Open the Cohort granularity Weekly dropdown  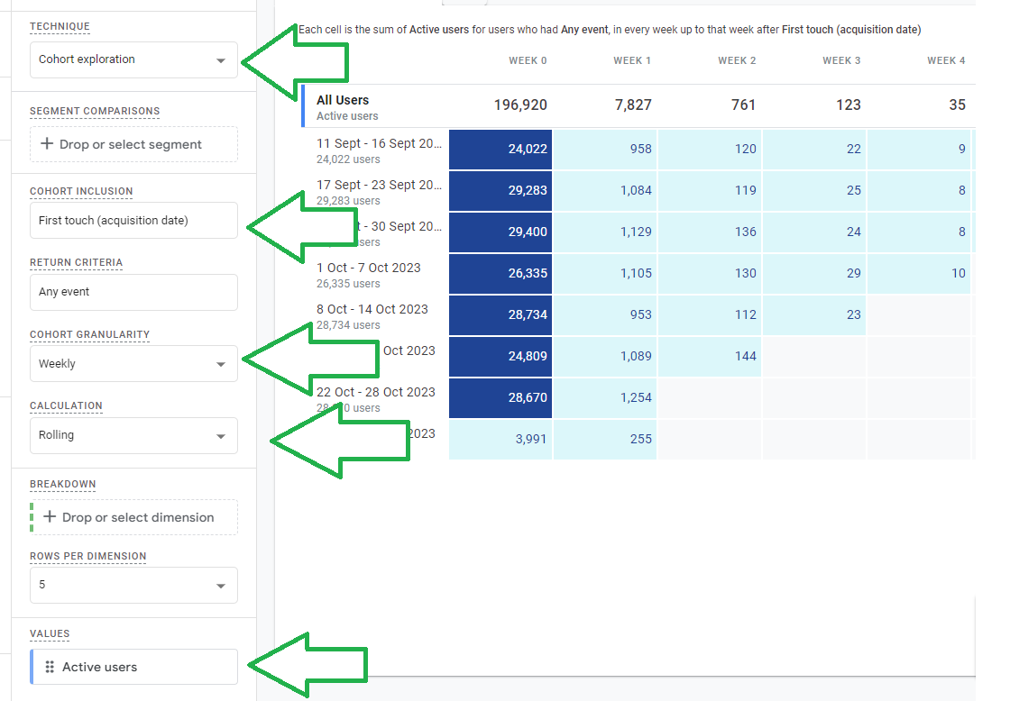[x=133, y=364]
